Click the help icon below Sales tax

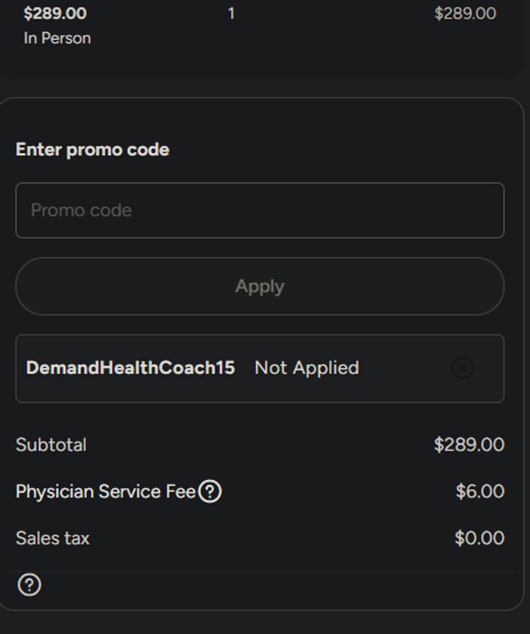pos(29,585)
